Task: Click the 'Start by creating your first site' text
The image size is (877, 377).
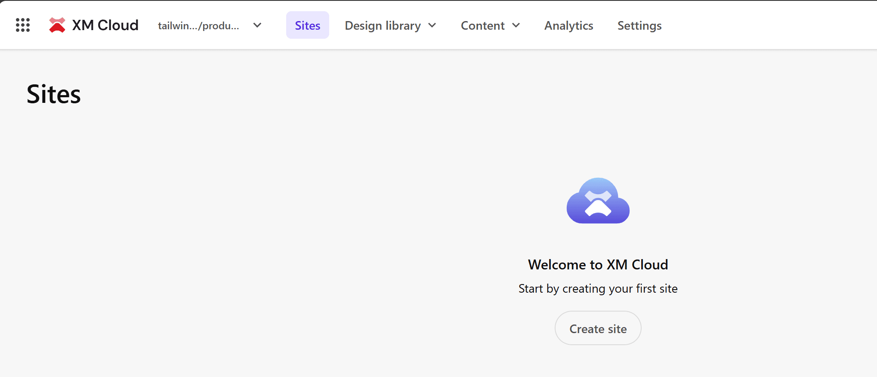Action: (598, 288)
